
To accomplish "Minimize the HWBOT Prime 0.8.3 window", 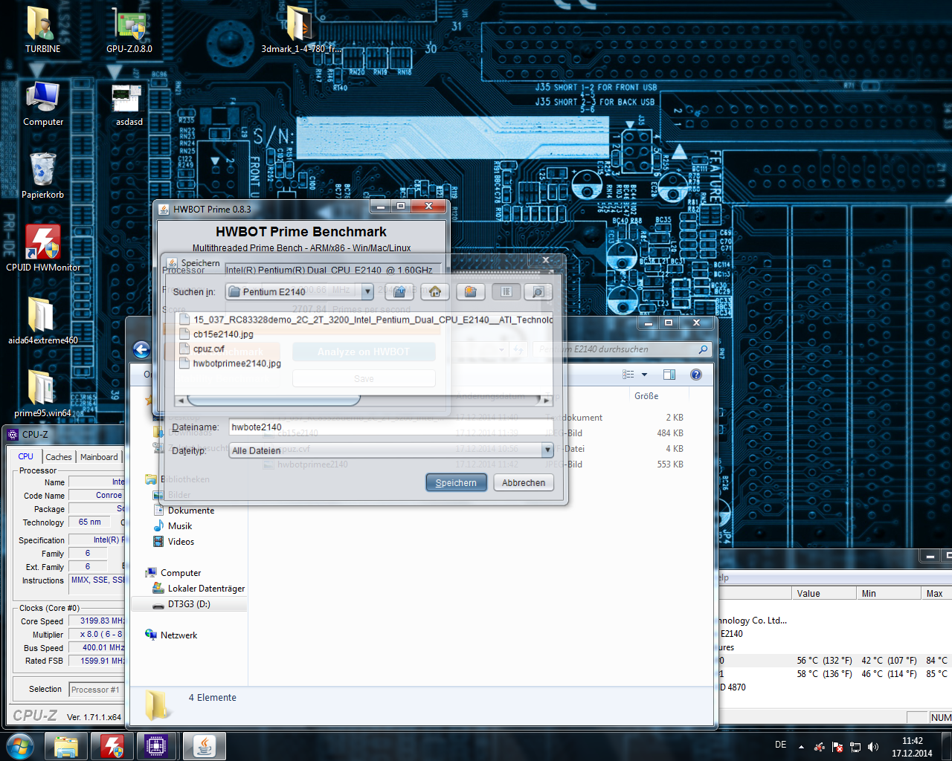I will pos(380,206).
